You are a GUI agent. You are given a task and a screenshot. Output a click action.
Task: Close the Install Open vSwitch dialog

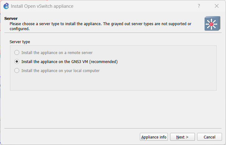point(217,6)
